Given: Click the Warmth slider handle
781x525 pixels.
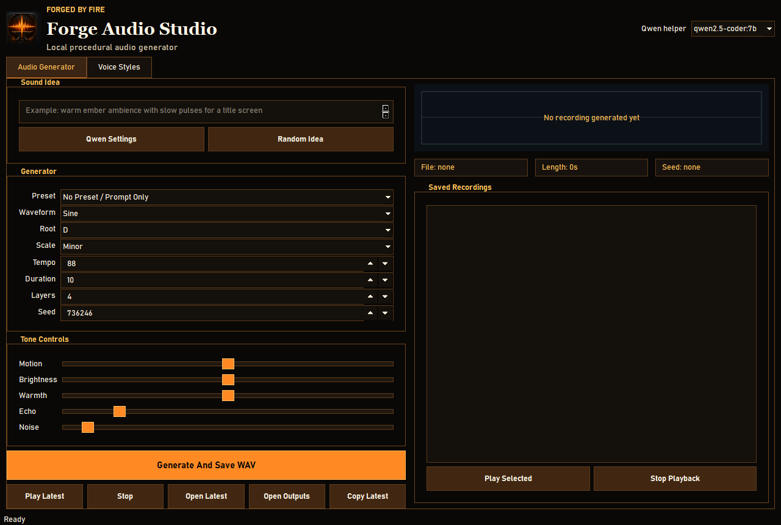Looking at the screenshot, I should [x=228, y=396].
